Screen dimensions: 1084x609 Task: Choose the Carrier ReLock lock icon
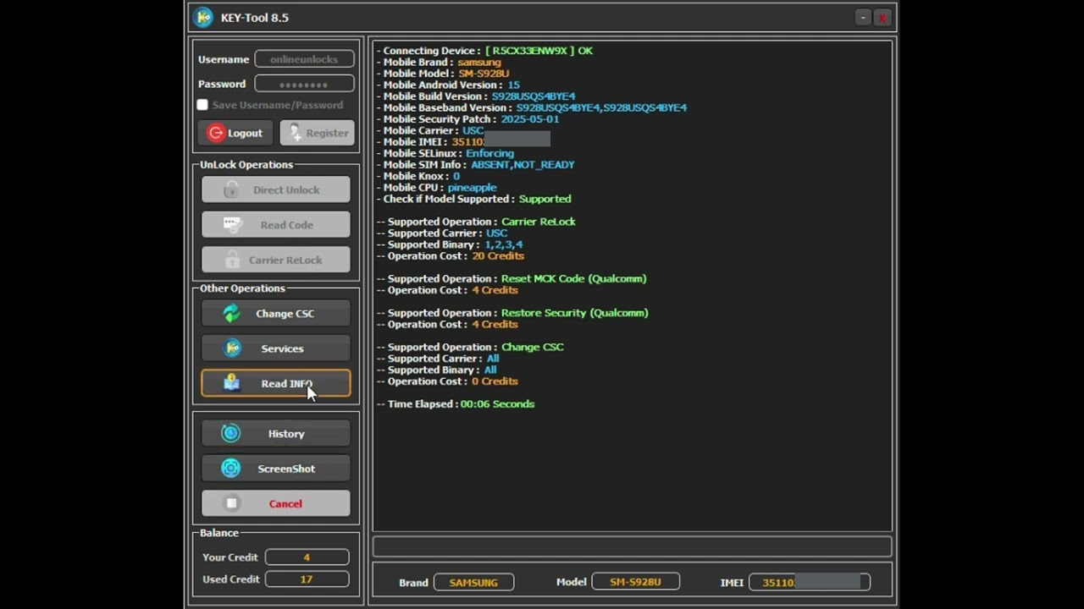coord(231,261)
